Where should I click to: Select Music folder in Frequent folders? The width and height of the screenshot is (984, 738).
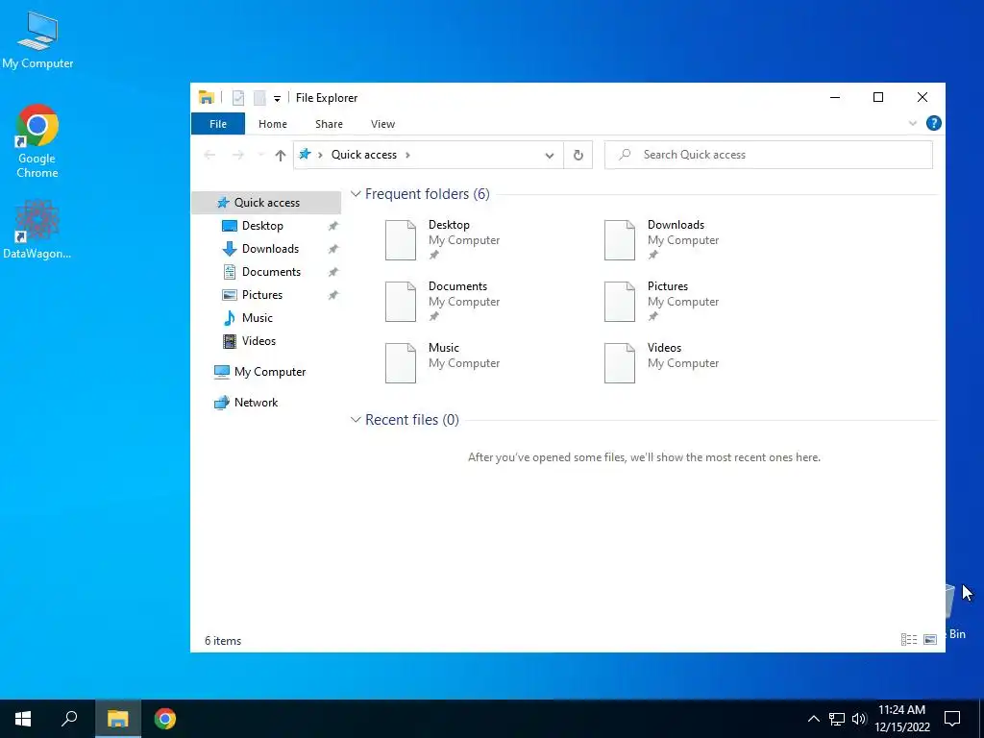click(x=442, y=362)
